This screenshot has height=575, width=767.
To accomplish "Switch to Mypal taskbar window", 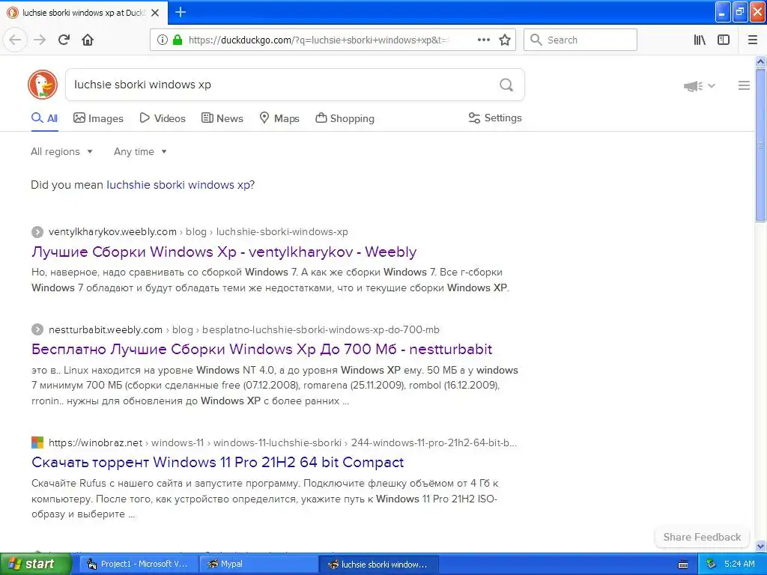I will pos(259,565).
